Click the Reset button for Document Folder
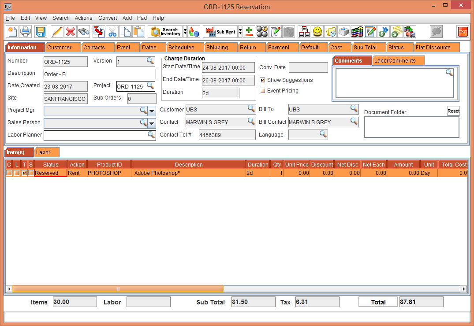 [453, 111]
